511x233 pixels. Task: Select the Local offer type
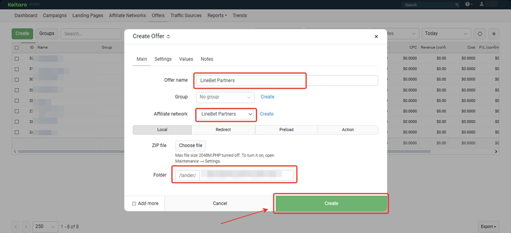point(162,130)
